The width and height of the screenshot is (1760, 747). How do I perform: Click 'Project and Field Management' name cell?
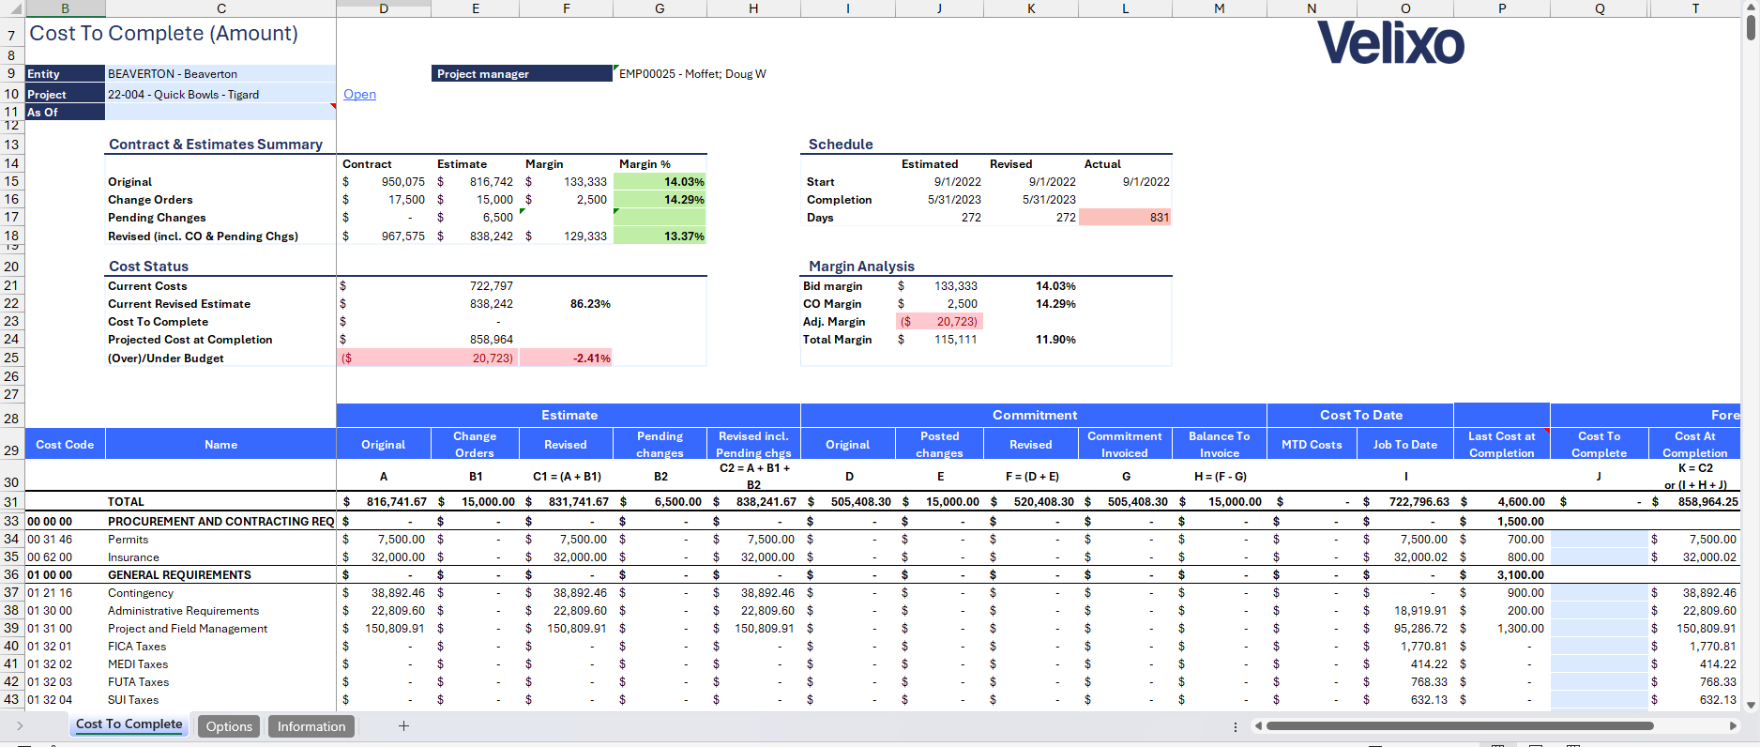[188, 629]
